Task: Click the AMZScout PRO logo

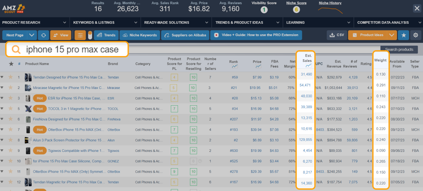Action: click(14, 8)
